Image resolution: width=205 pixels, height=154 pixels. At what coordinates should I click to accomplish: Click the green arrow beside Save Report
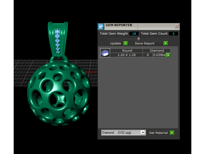tap(166, 43)
